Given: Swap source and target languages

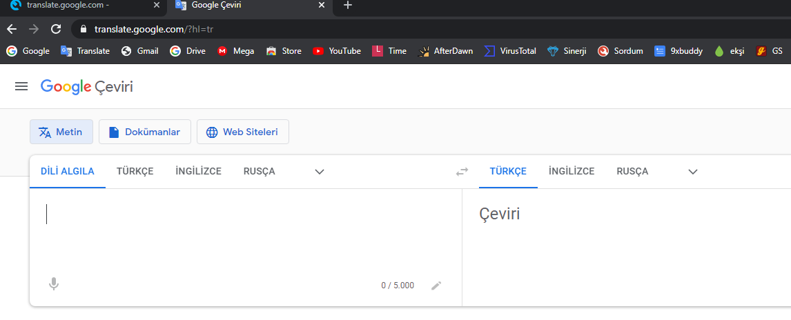Looking at the screenshot, I should coord(462,172).
